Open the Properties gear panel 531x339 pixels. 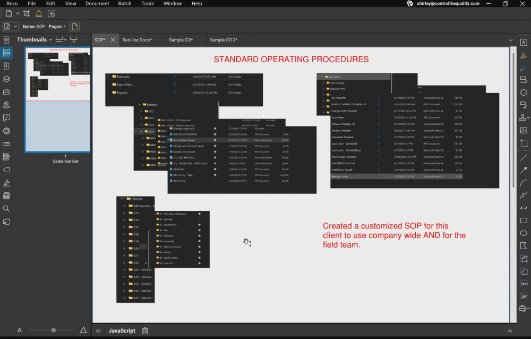point(6,131)
